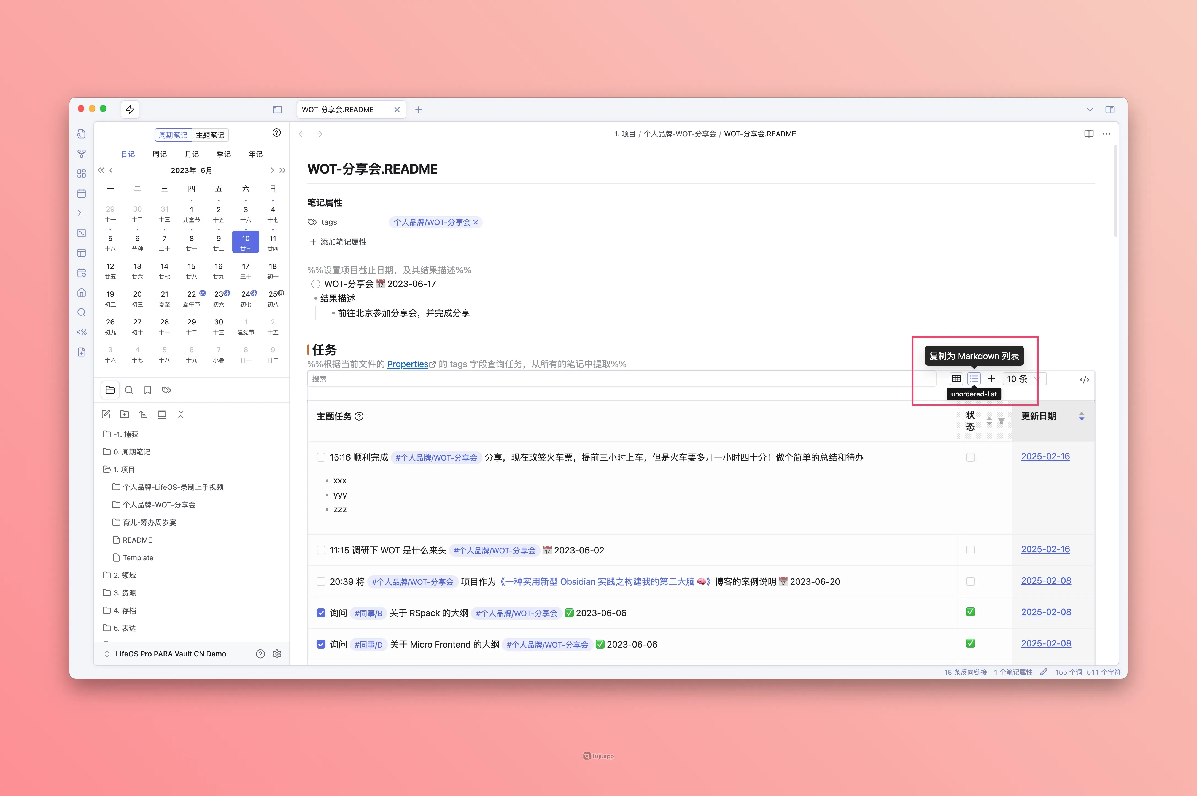Screen dimensions: 1197x796
Task: Select the 周记 periodic note tab
Action: click(x=160, y=154)
